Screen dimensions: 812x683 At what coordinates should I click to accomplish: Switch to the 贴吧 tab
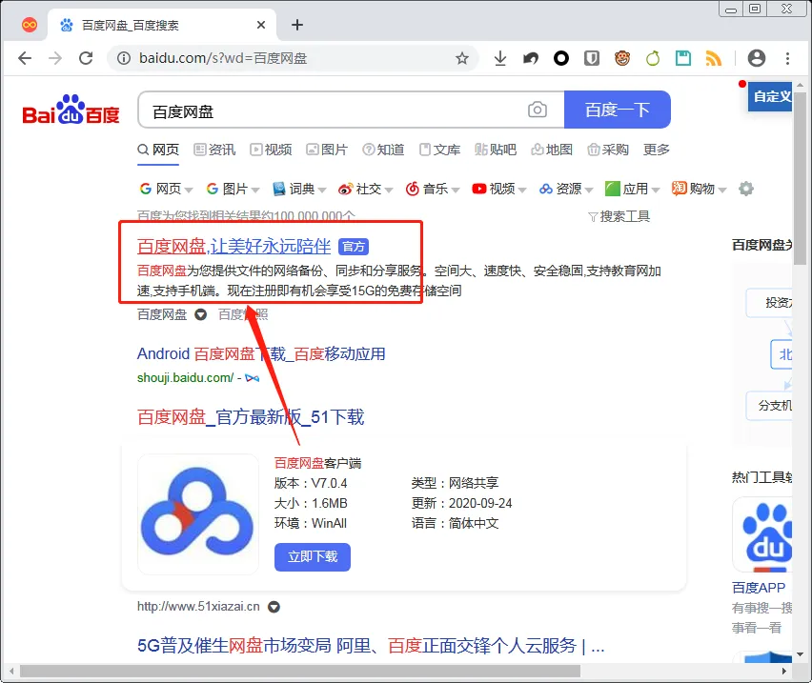(x=496, y=150)
